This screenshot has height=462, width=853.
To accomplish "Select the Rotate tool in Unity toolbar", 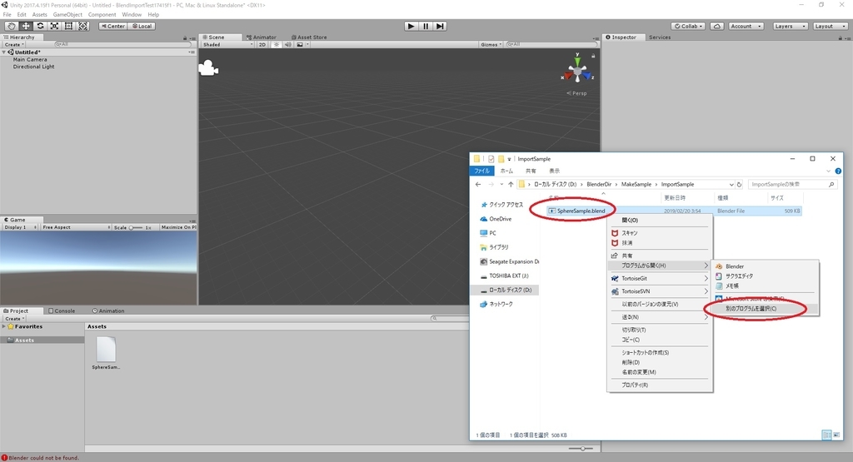I will pos(40,26).
